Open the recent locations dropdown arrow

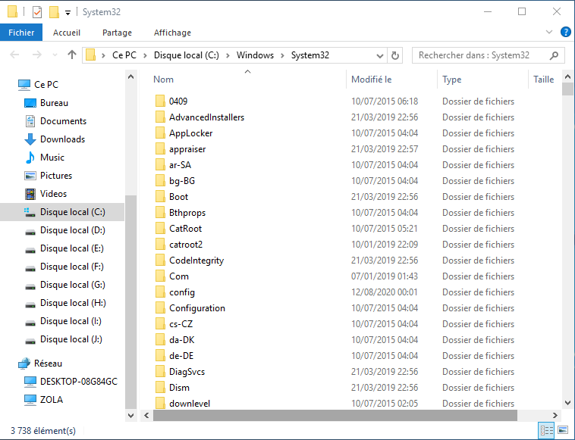click(x=55, y=55)
